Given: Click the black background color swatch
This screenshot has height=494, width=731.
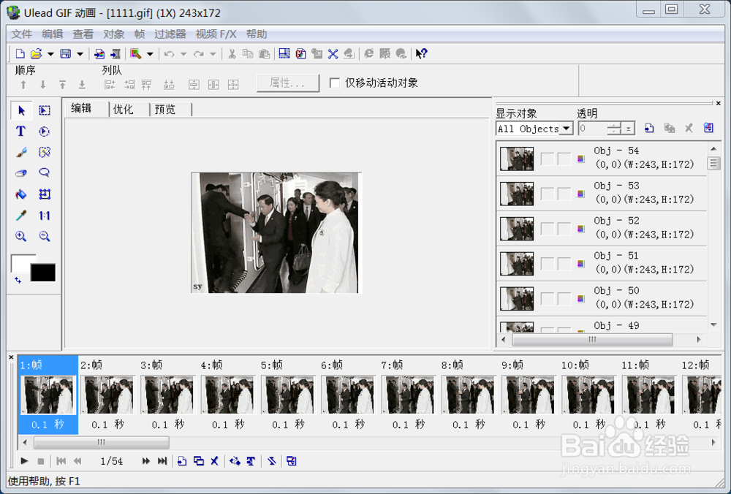Looking at the screenshot, I should click(x=43, y=273).
